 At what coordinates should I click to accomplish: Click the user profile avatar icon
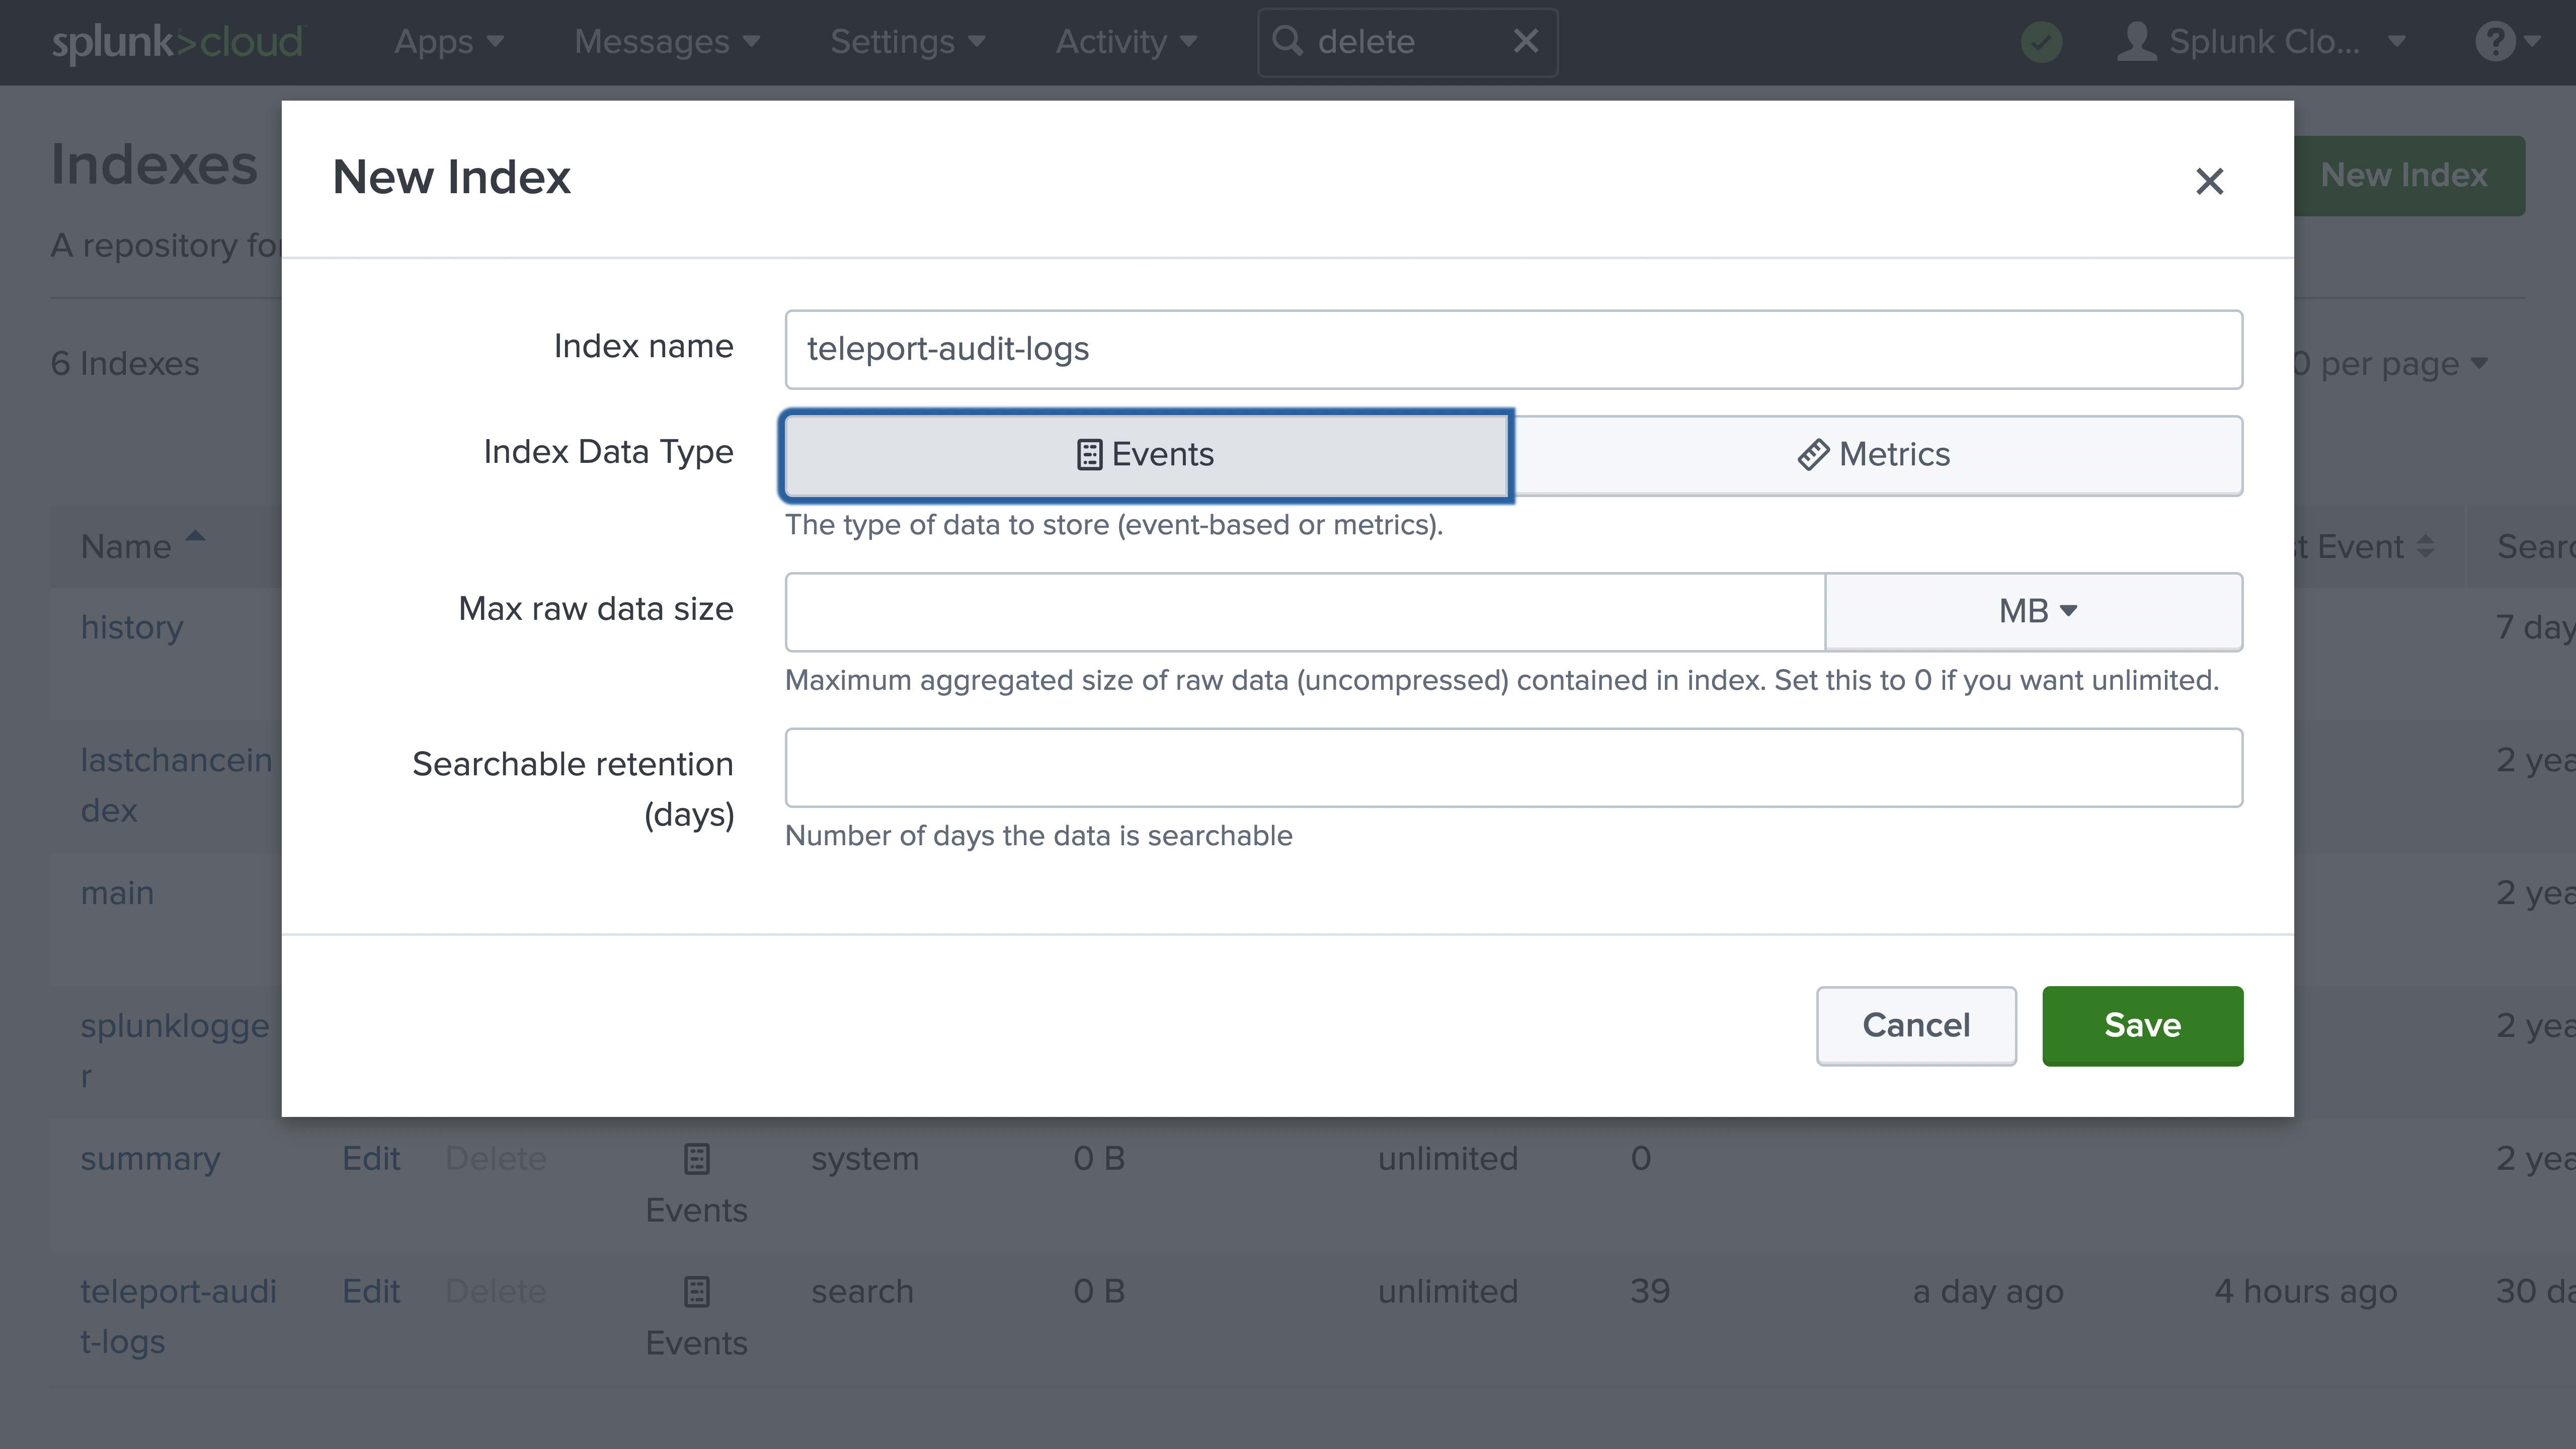pyautogui.click(x=2136, y=42)
